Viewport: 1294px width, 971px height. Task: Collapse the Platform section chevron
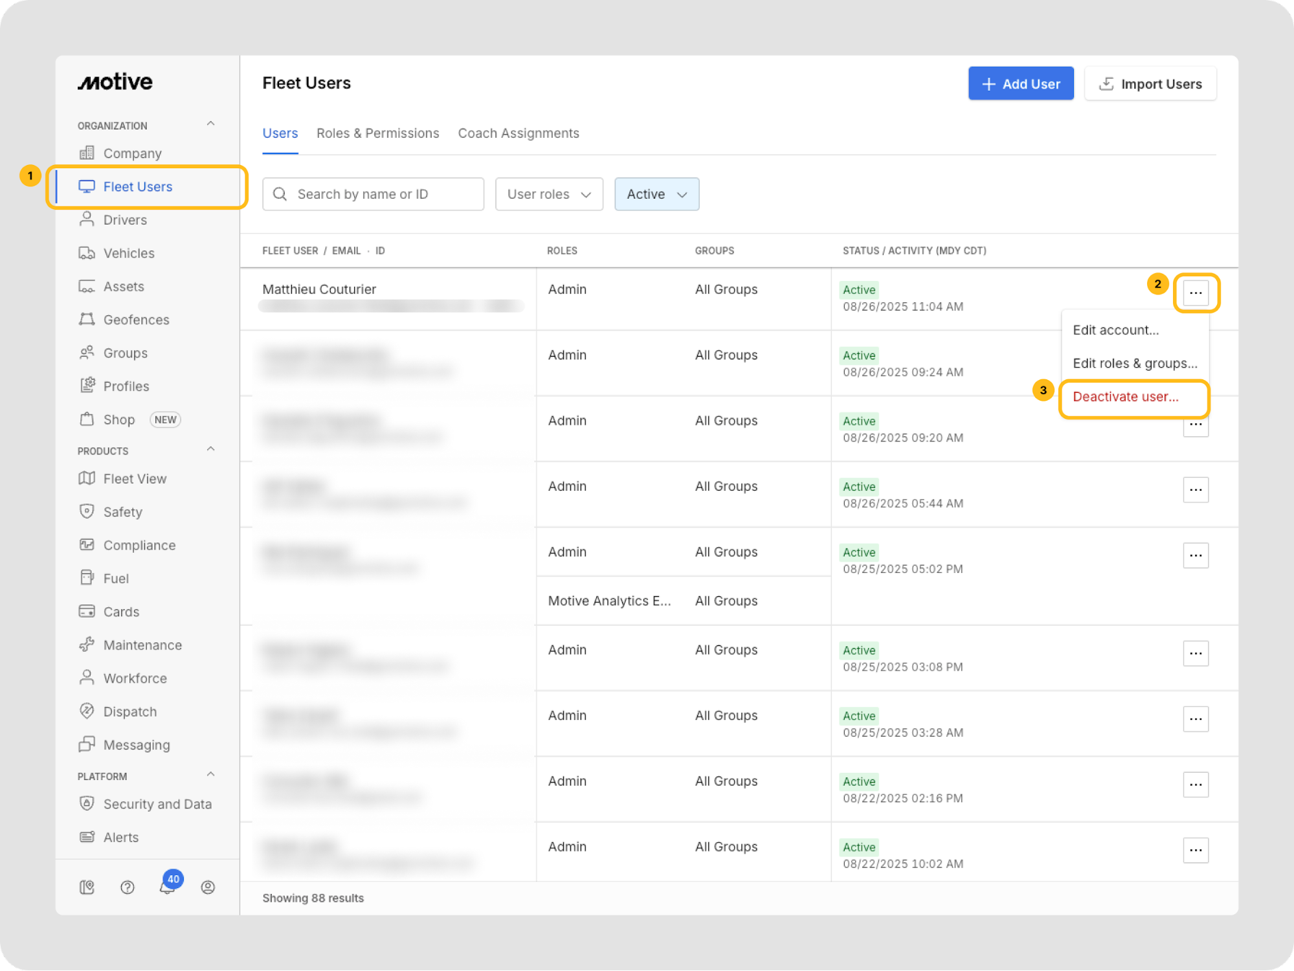210,774
